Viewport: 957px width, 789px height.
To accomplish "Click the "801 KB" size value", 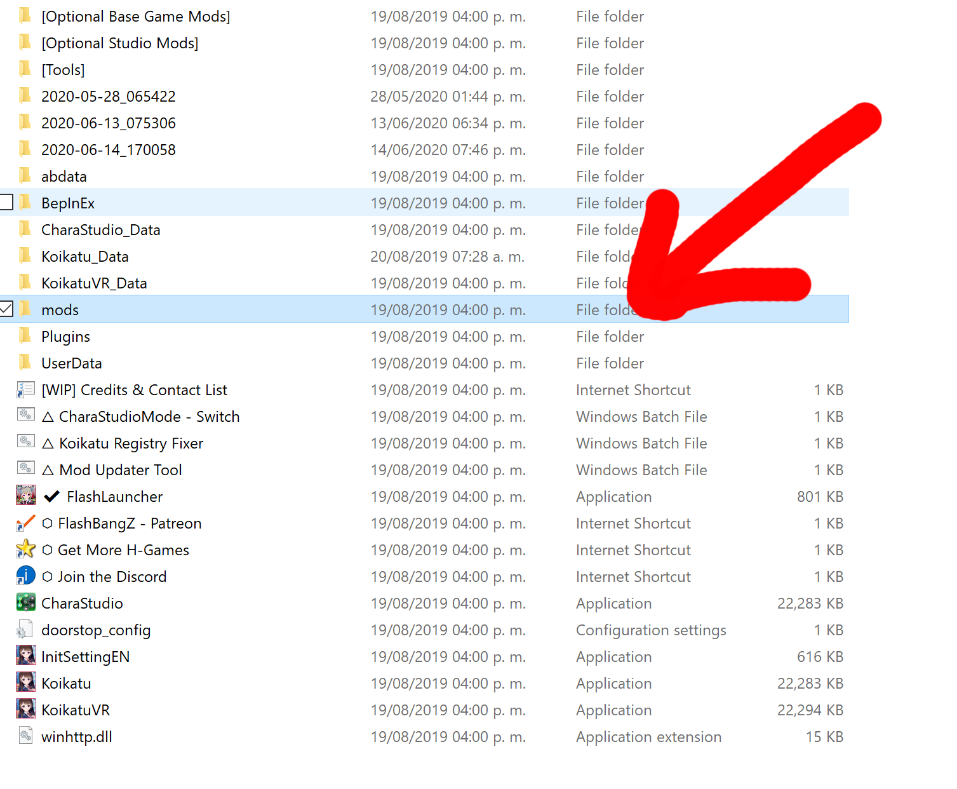I will pos(820,497).
